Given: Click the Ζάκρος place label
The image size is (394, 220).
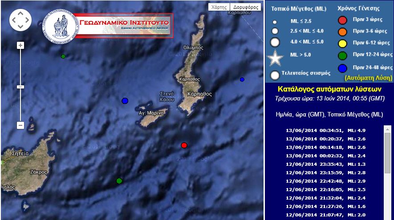Looking at the screenshot, I should tap(38, 172).
